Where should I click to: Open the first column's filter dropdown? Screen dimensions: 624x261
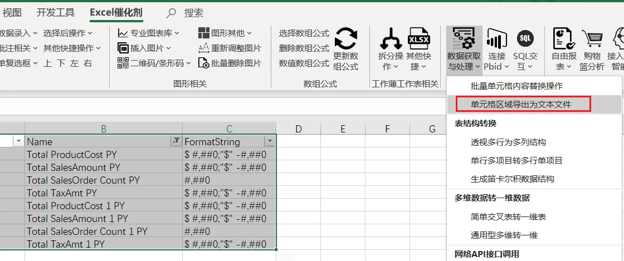18,141
